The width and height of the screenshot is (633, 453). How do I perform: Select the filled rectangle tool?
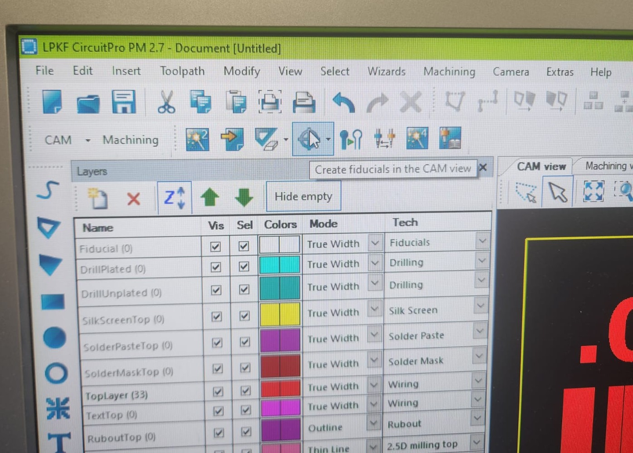[53, 302]
